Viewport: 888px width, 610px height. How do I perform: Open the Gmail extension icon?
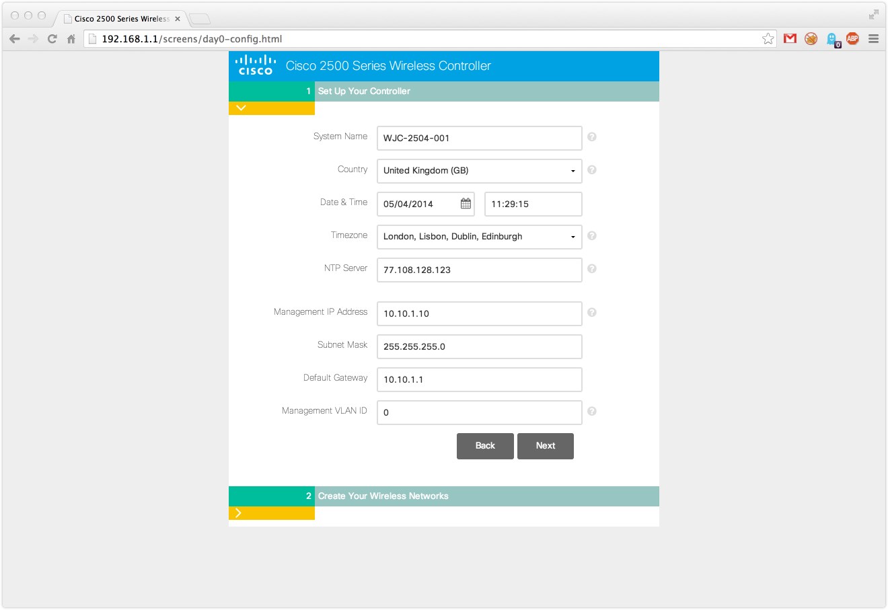click(x=790, y=39)
